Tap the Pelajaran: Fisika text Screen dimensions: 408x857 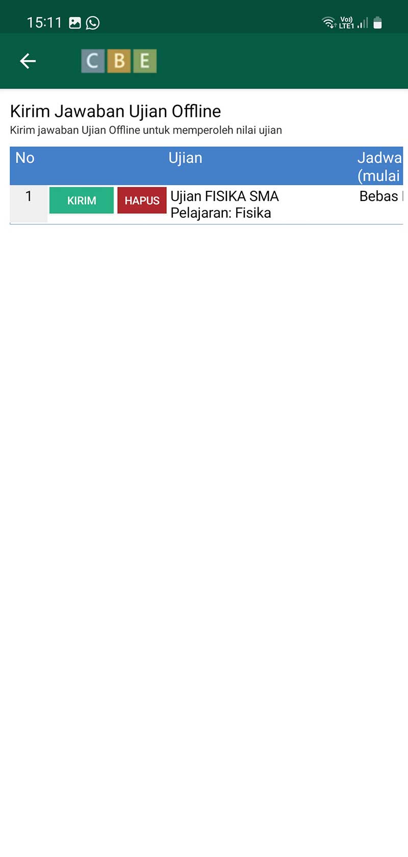(x=221, y=213)
